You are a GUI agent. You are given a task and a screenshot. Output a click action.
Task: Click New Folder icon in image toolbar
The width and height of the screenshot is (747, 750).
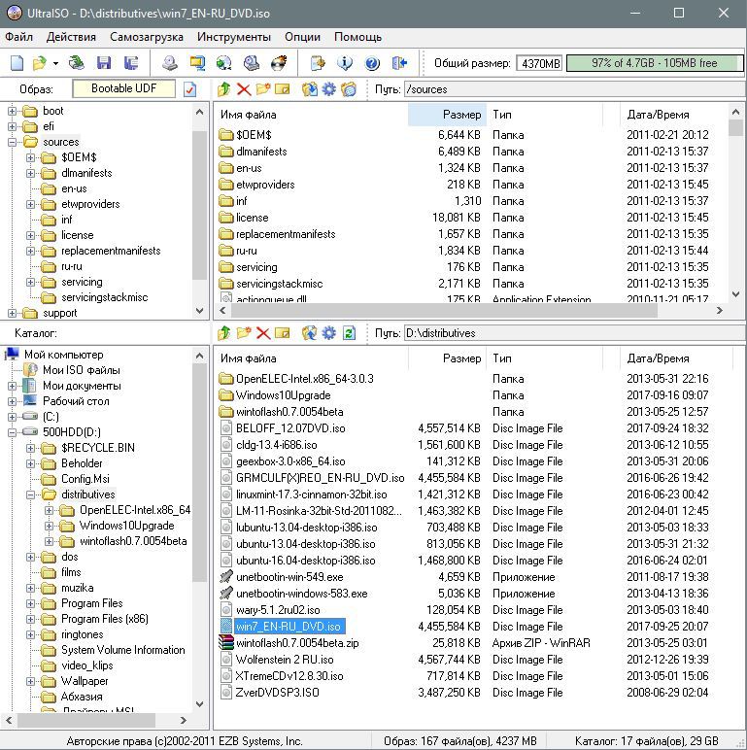click(x=263, y=89)
